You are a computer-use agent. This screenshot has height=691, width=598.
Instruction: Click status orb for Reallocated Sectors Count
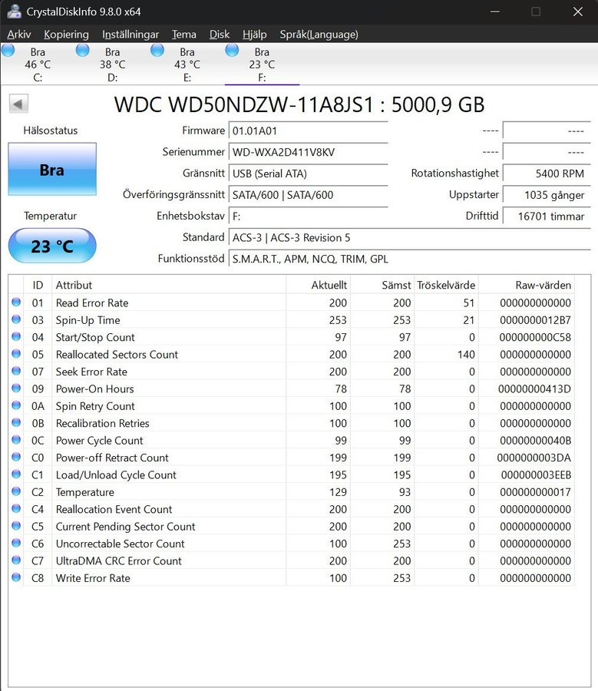tap(16, 354)
